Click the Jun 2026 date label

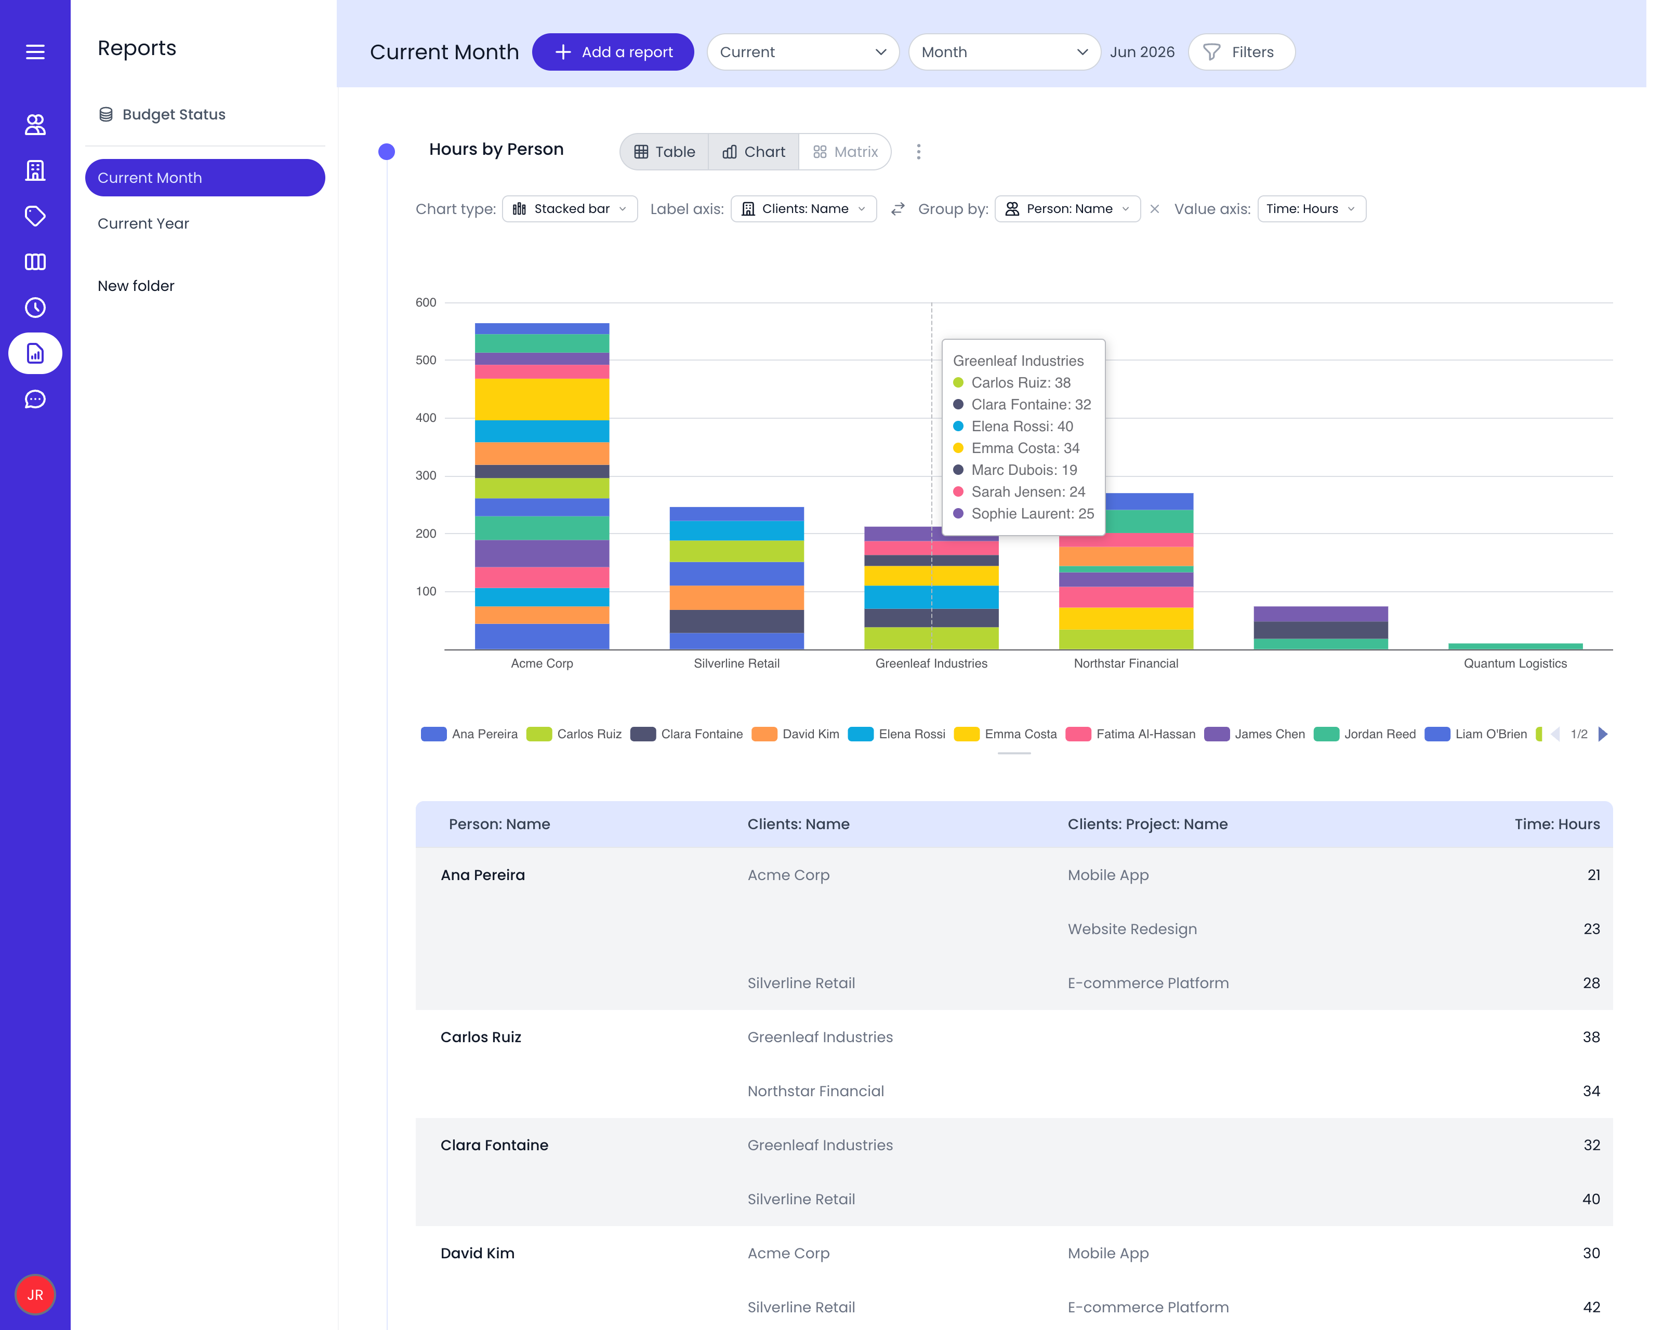(x=1142, y=51)
